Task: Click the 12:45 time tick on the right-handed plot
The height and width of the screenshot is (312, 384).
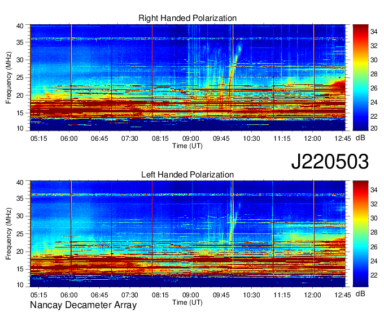Action: click(x=343, y=138)
